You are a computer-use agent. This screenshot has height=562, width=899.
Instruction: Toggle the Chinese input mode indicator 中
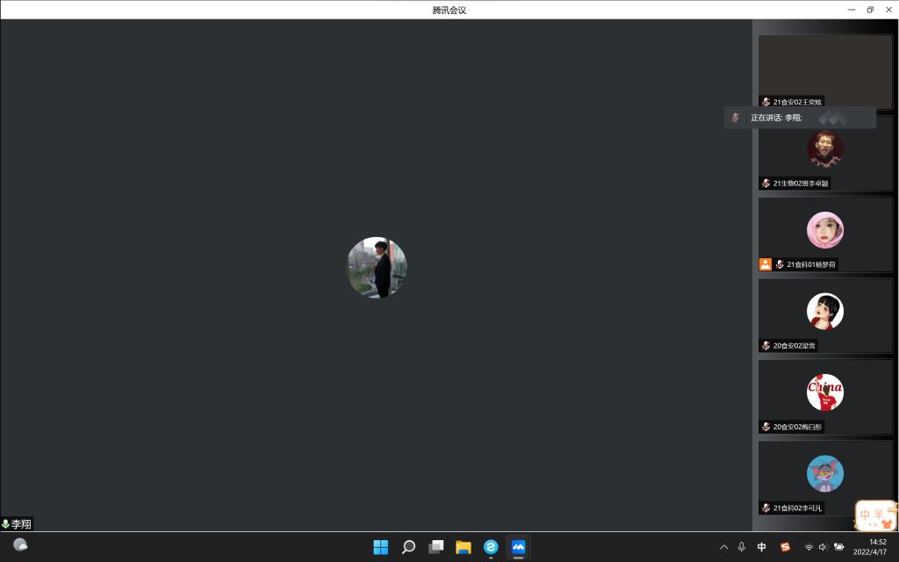(761, 547)
